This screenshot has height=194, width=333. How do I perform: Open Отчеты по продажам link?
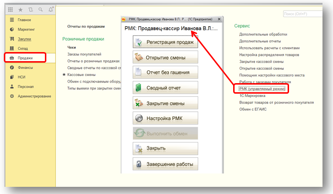(x=86, y=26)
